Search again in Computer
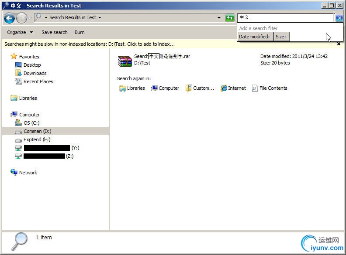346x255 pixels. coord(169,88)
